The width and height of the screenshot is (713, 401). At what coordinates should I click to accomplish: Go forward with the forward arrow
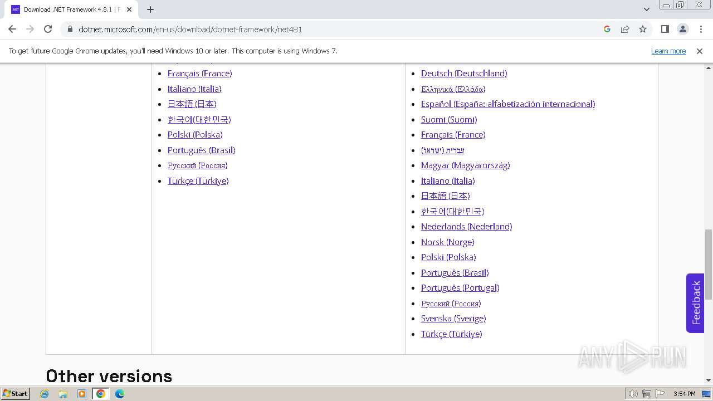[30, 29]
